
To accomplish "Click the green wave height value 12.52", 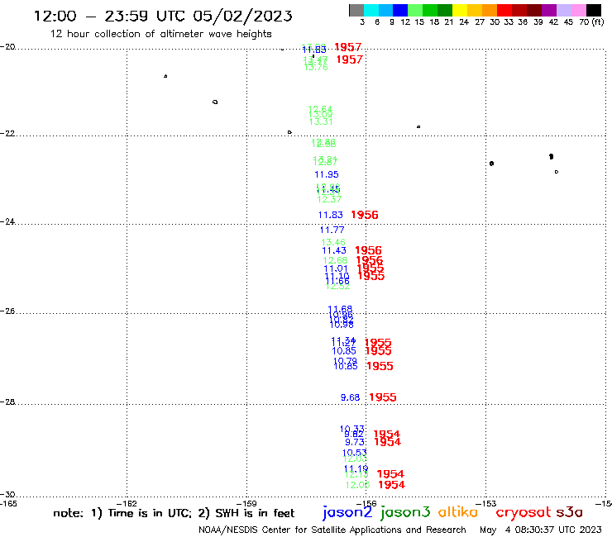I will 338,287.
